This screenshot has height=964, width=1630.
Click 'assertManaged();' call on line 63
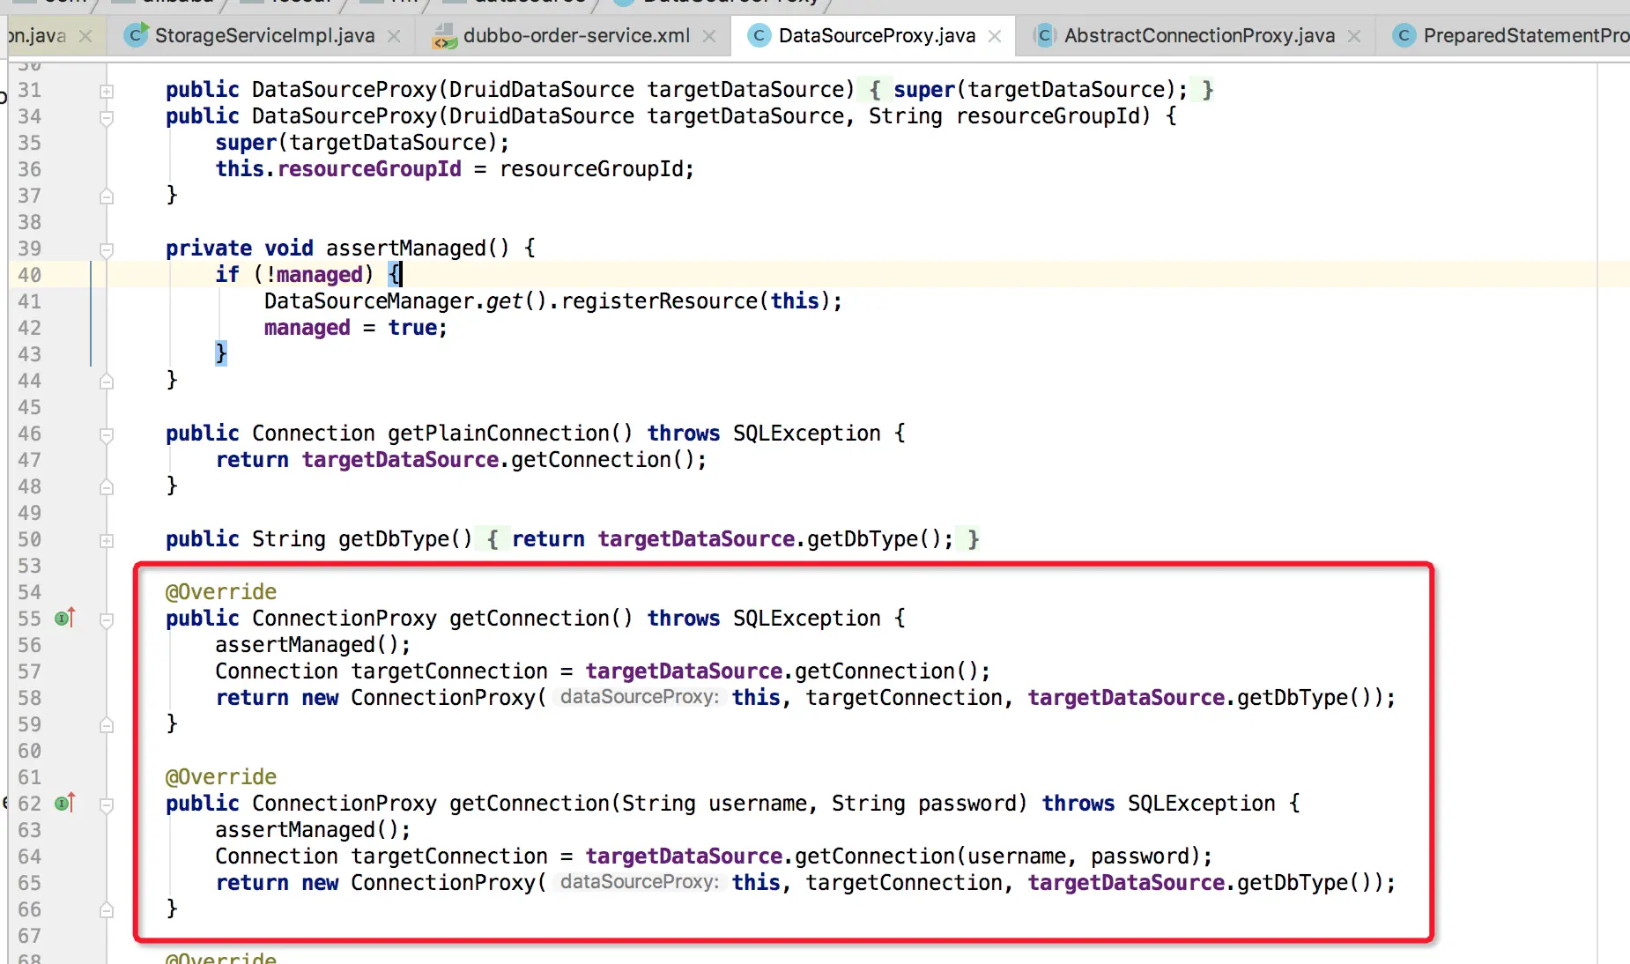click(313, 830)
